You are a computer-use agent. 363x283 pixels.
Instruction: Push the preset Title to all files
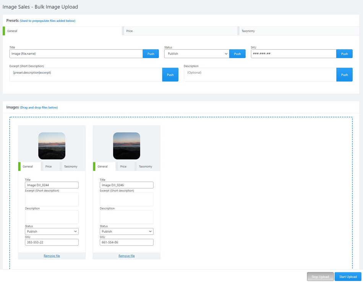click(x=151, y=54)
